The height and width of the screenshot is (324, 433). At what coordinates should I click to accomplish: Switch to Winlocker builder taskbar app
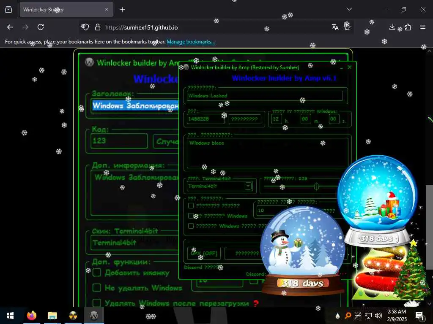pyautogui.click(x=93, y=316)
